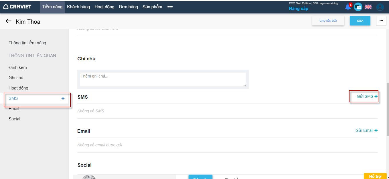
Task: Open the Tiềm năng menu
Action: click(x=52, y=7)
